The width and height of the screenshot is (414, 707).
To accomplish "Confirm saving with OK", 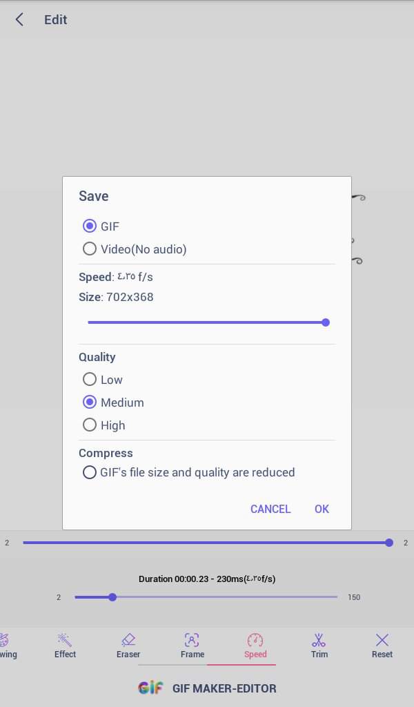I will click(322, 509).
